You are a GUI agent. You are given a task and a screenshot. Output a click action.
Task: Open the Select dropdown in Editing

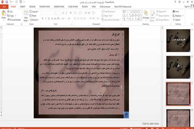177,20
